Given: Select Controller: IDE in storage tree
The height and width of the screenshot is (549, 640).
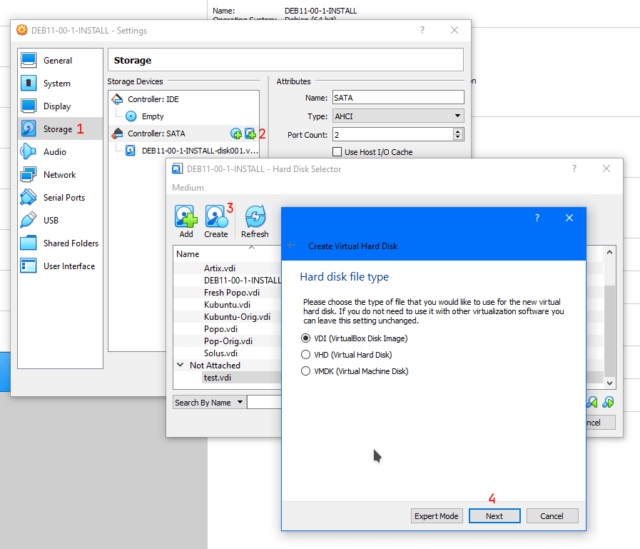Looking at the screenshot, I should coord(183,99).
